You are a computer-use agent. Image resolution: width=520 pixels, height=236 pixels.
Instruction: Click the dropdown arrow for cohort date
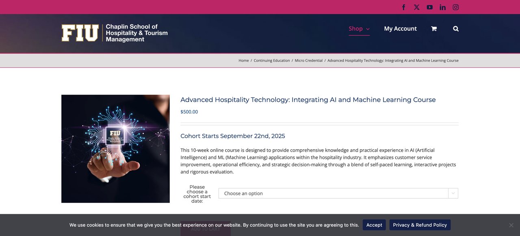point(453,193)
